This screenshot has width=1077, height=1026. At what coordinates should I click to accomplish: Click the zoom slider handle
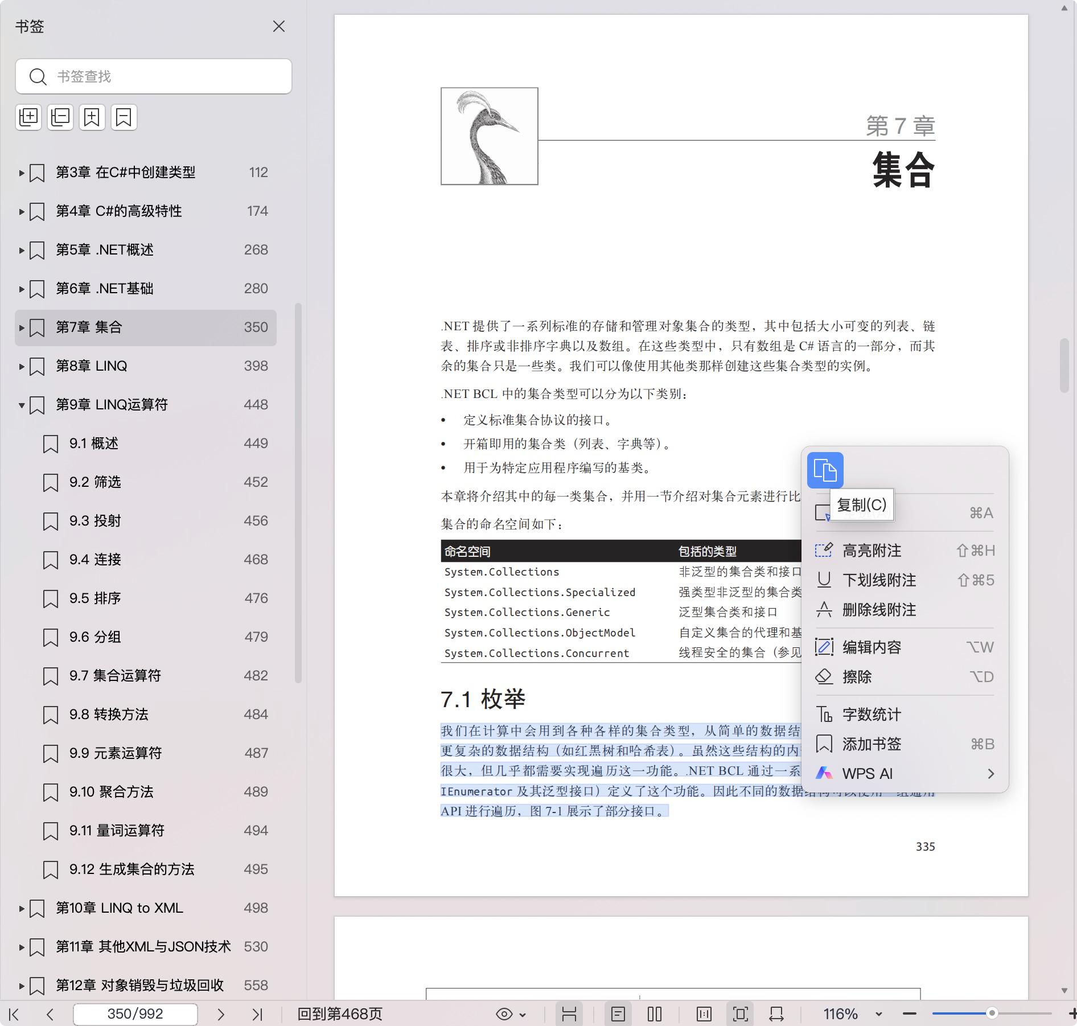click(992, 1013)
